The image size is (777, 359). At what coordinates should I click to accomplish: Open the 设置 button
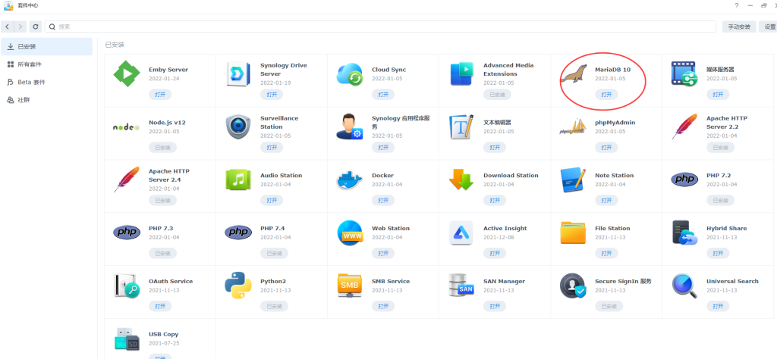tap(769, 27)
